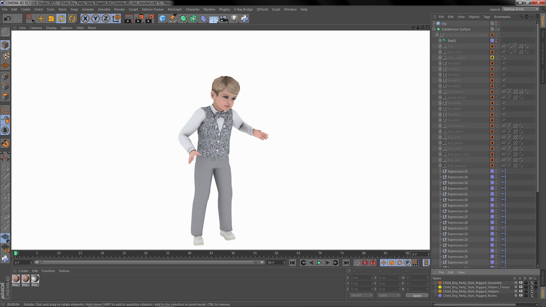Collapse the Subdivision Surface hierarchy
Viewport: 546px width, 307px height.
[434, 29]
